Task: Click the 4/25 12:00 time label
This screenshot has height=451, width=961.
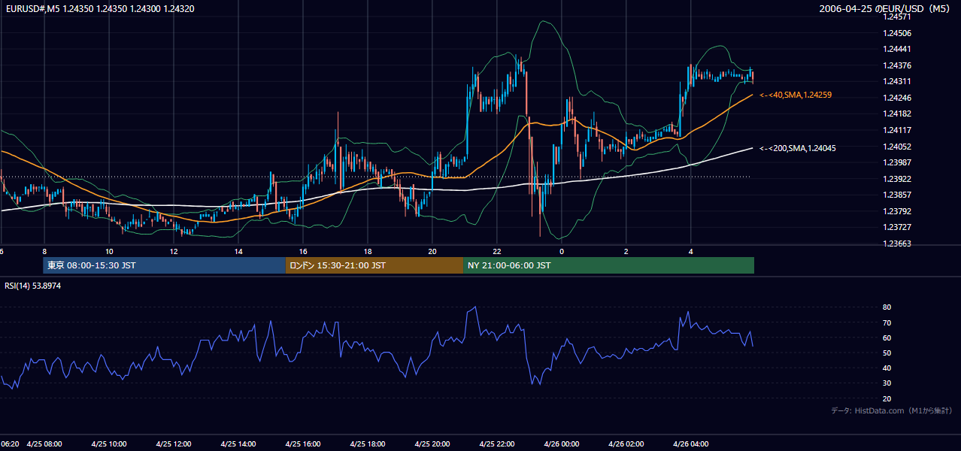Action: [x=174, y=444]
